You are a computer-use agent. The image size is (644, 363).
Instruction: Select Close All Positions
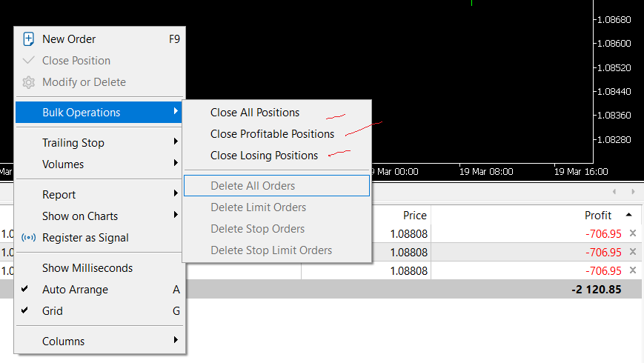pos(255,113)
